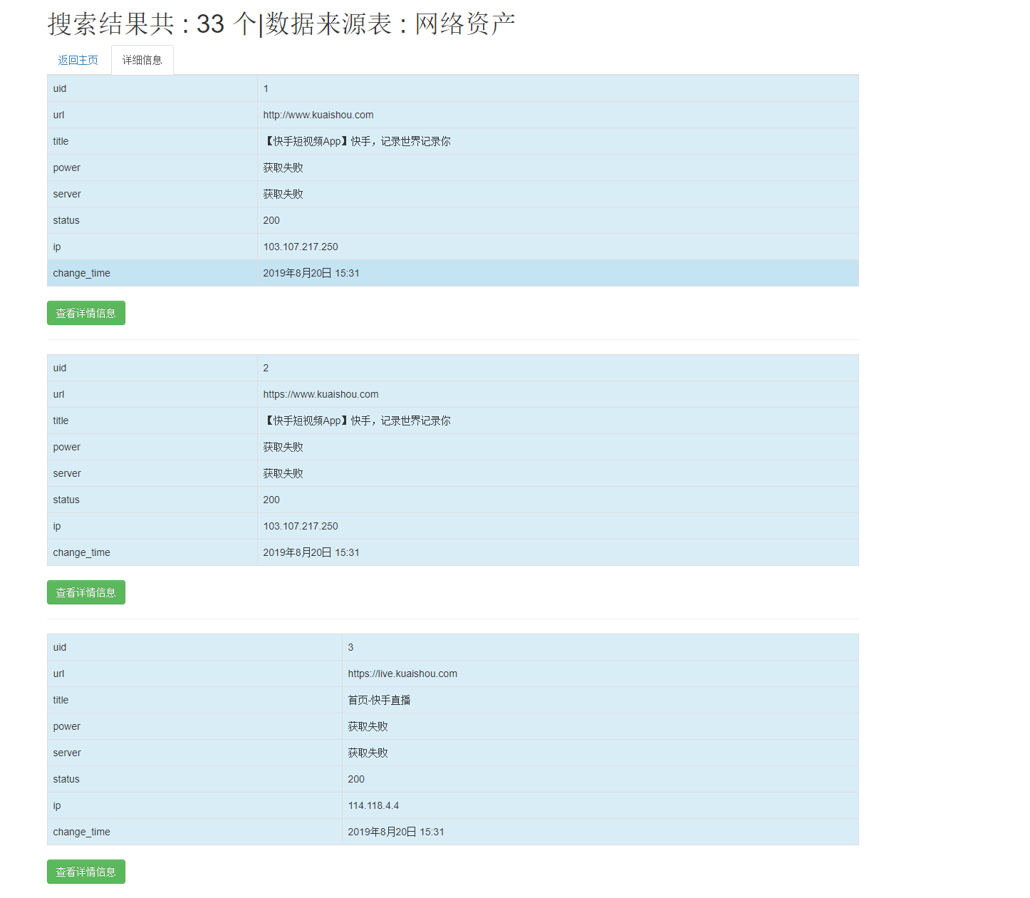Click change_time value in uid 3 record
Screen dimensions: 1030x898
point(396,832)
